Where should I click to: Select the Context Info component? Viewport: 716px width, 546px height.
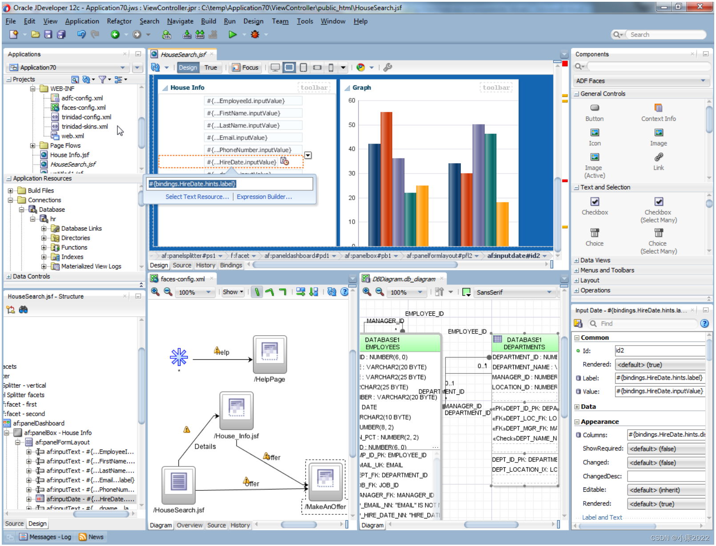[659, 112]
